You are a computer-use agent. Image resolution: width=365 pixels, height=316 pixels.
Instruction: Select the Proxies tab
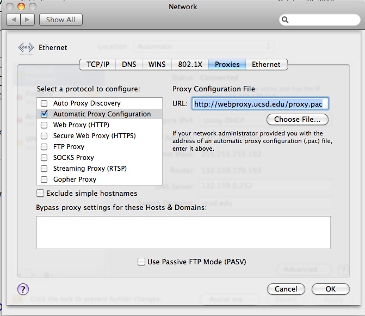tap(227, 64)
